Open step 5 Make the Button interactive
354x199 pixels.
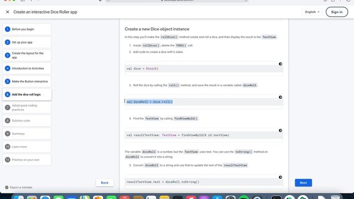(27, 81)
